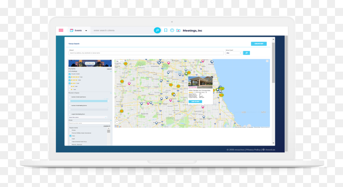Collapse the NPS Ratings section
This screenshot has height=187, width=343.
(x=111, y=71)
